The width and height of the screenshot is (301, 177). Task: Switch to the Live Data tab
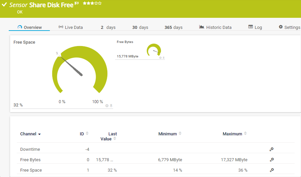pyautogui.click(x=70, y=28)
